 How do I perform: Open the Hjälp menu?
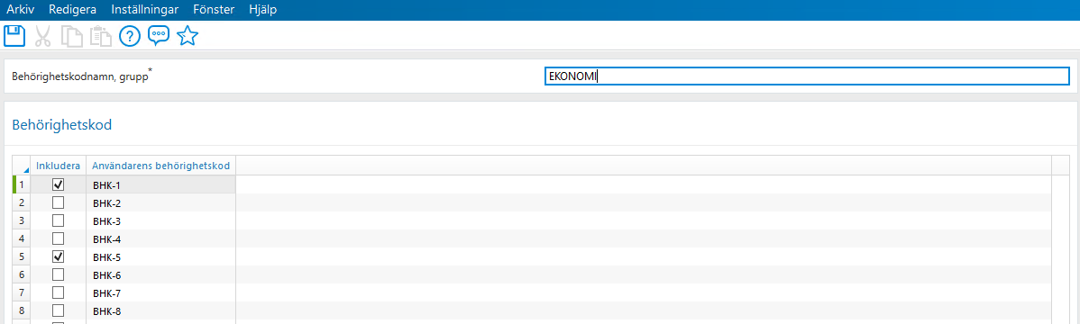tap(263, 10)
